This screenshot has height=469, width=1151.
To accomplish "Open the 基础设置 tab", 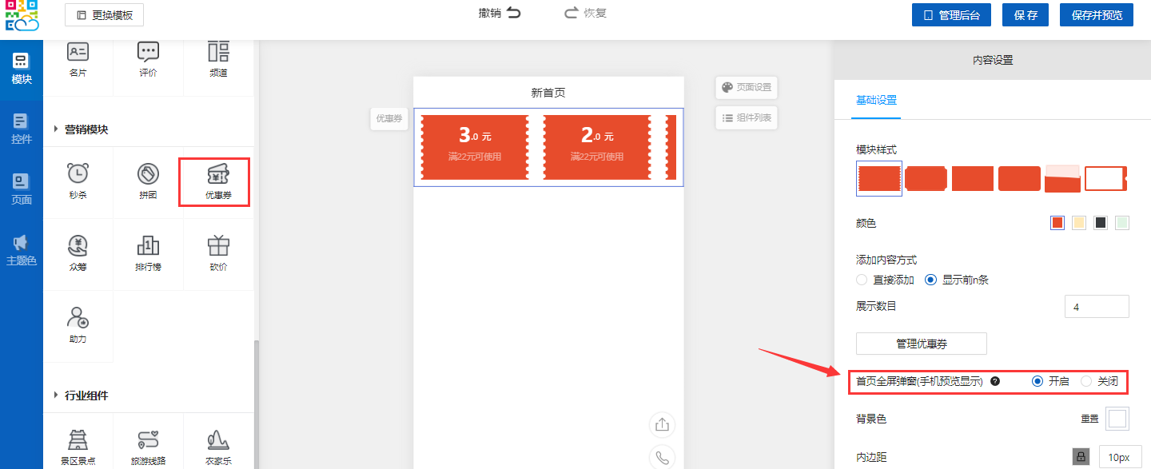I will click(876, 101).
